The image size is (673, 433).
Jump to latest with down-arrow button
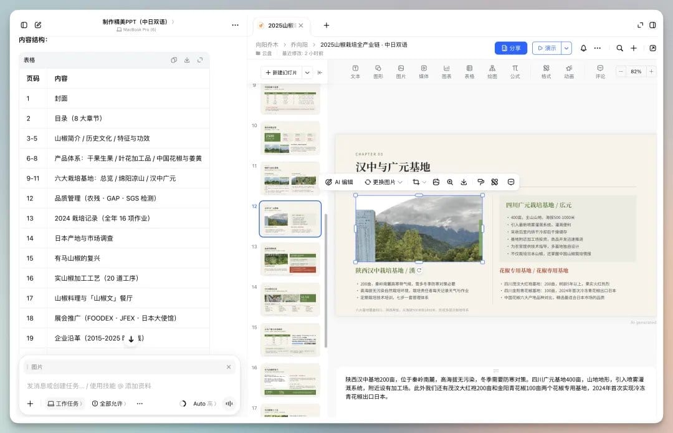pos(131,339)
